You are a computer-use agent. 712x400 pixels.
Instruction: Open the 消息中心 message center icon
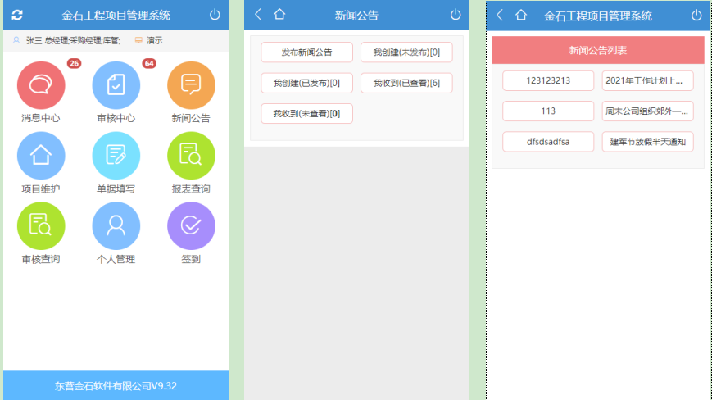click(40, 85)
